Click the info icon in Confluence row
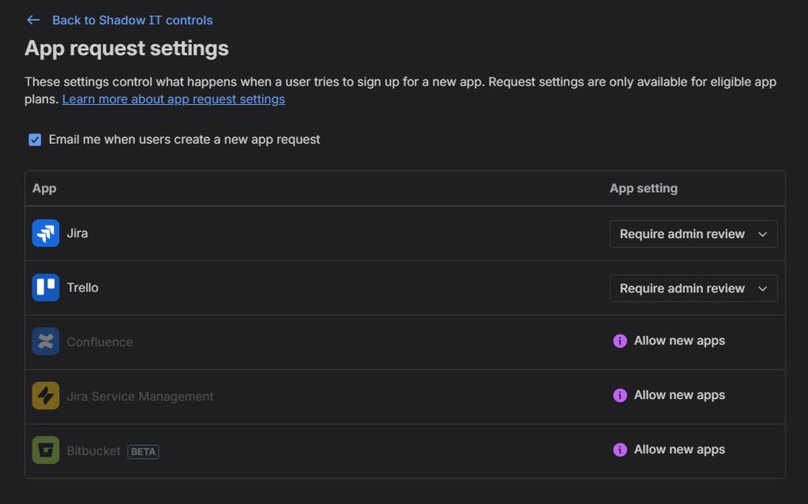808x504 pixels. pyautogui.click(x=620, y=341)
